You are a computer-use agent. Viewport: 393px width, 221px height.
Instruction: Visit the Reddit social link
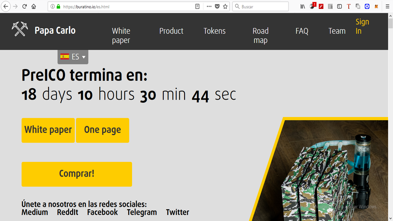click(x=68, y=212)
